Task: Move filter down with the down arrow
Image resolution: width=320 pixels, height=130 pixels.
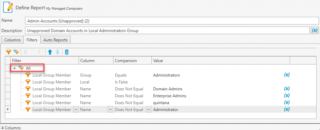Action: point(58,52)
